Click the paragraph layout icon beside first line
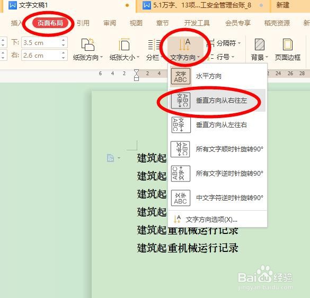The height and width of the screenshot is (298, 310). pyautogui.click(x=110, y=158)
